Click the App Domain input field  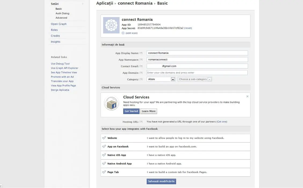pyautogui.click(x=197, y=73)
